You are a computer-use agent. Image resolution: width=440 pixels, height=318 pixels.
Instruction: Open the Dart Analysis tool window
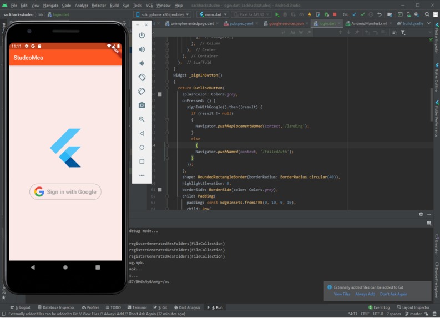point(187,307)
